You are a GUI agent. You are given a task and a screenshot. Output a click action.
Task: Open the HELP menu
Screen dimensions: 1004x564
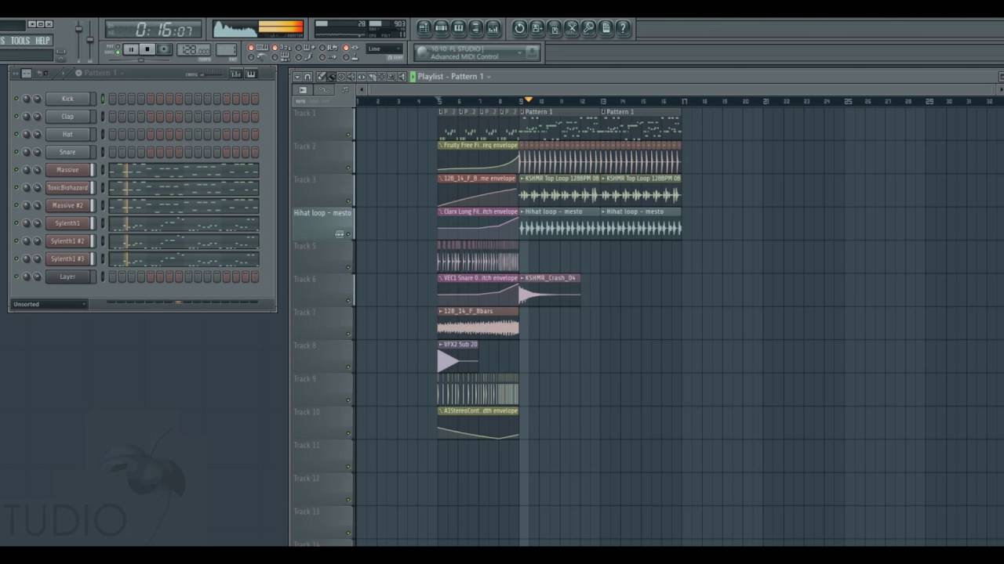42,41
